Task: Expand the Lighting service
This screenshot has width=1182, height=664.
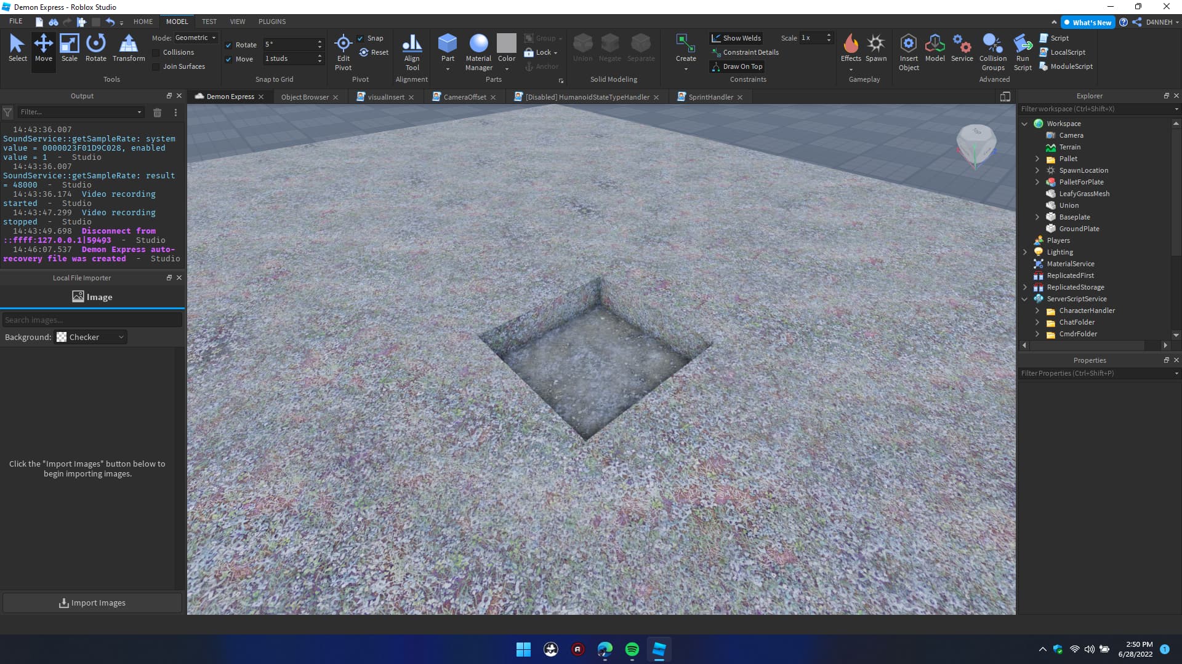Action: tap(1024, 252)
